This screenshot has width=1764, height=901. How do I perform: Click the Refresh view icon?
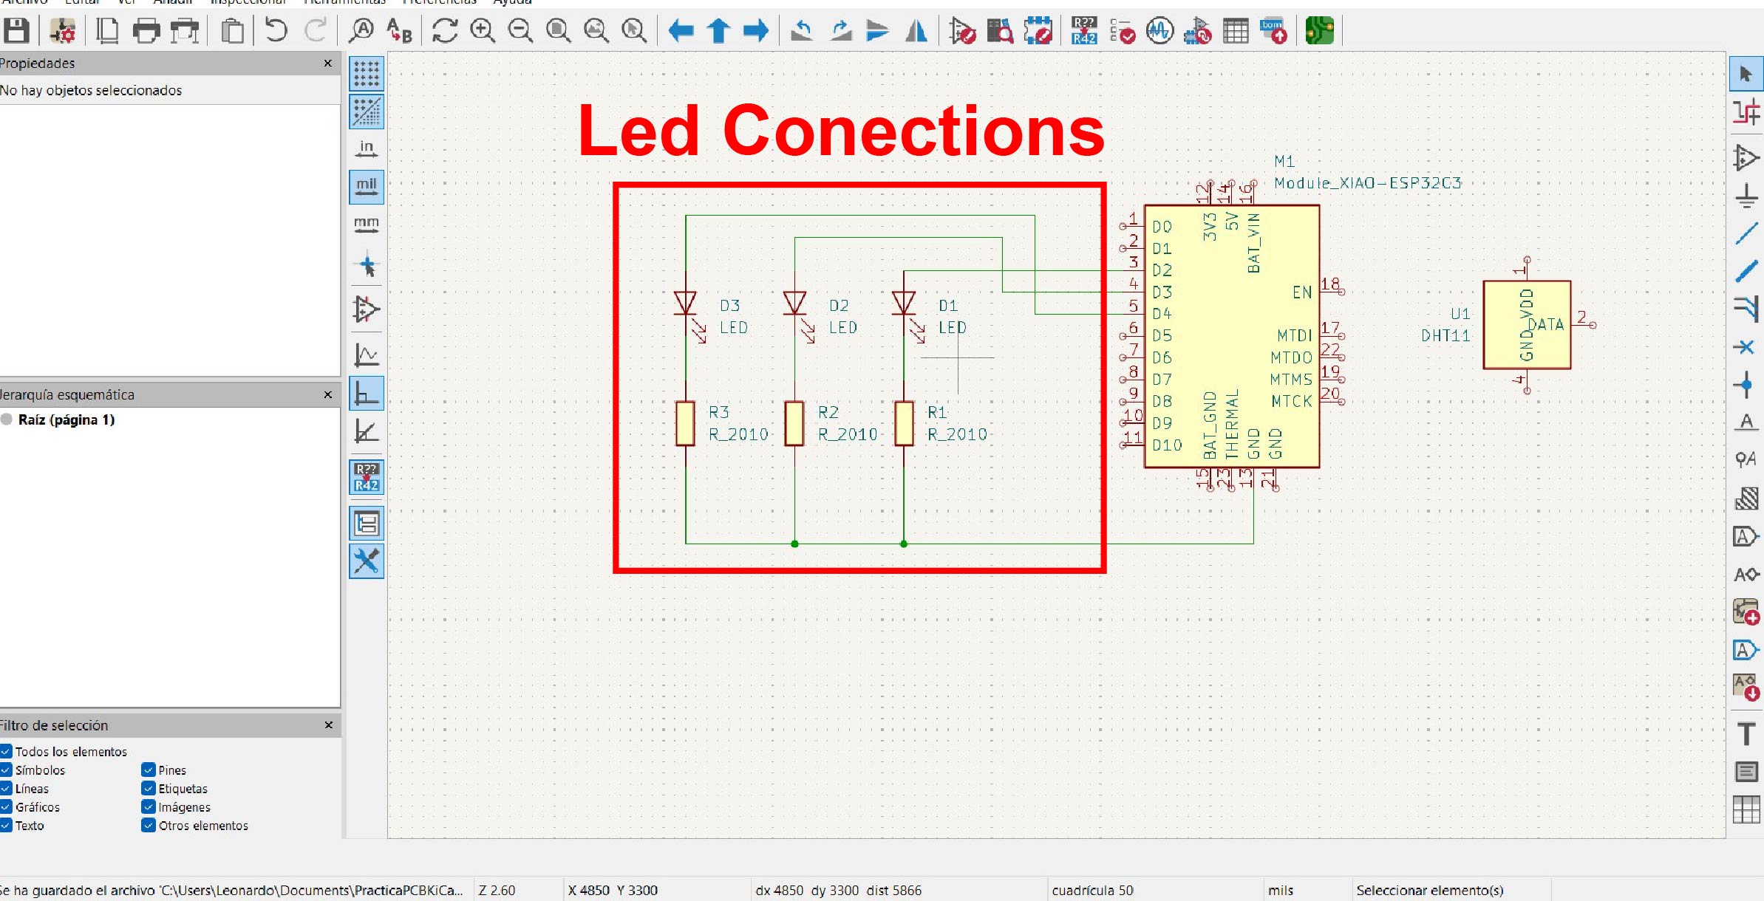pyautogui.click(x=444, y=31)
